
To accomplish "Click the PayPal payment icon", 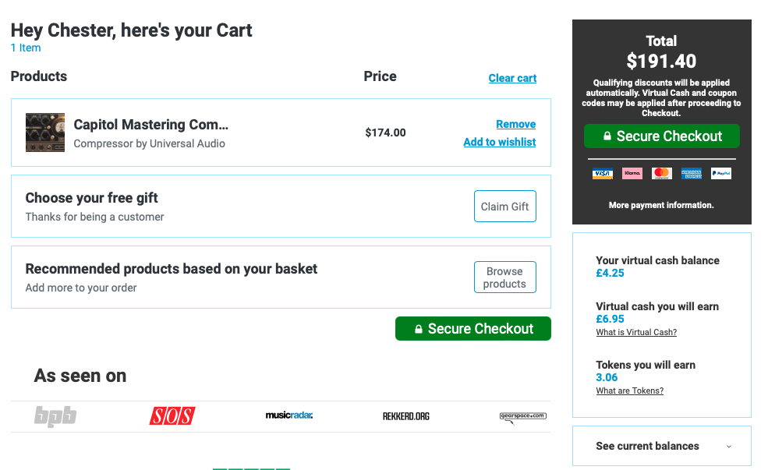I will (721, 173).
